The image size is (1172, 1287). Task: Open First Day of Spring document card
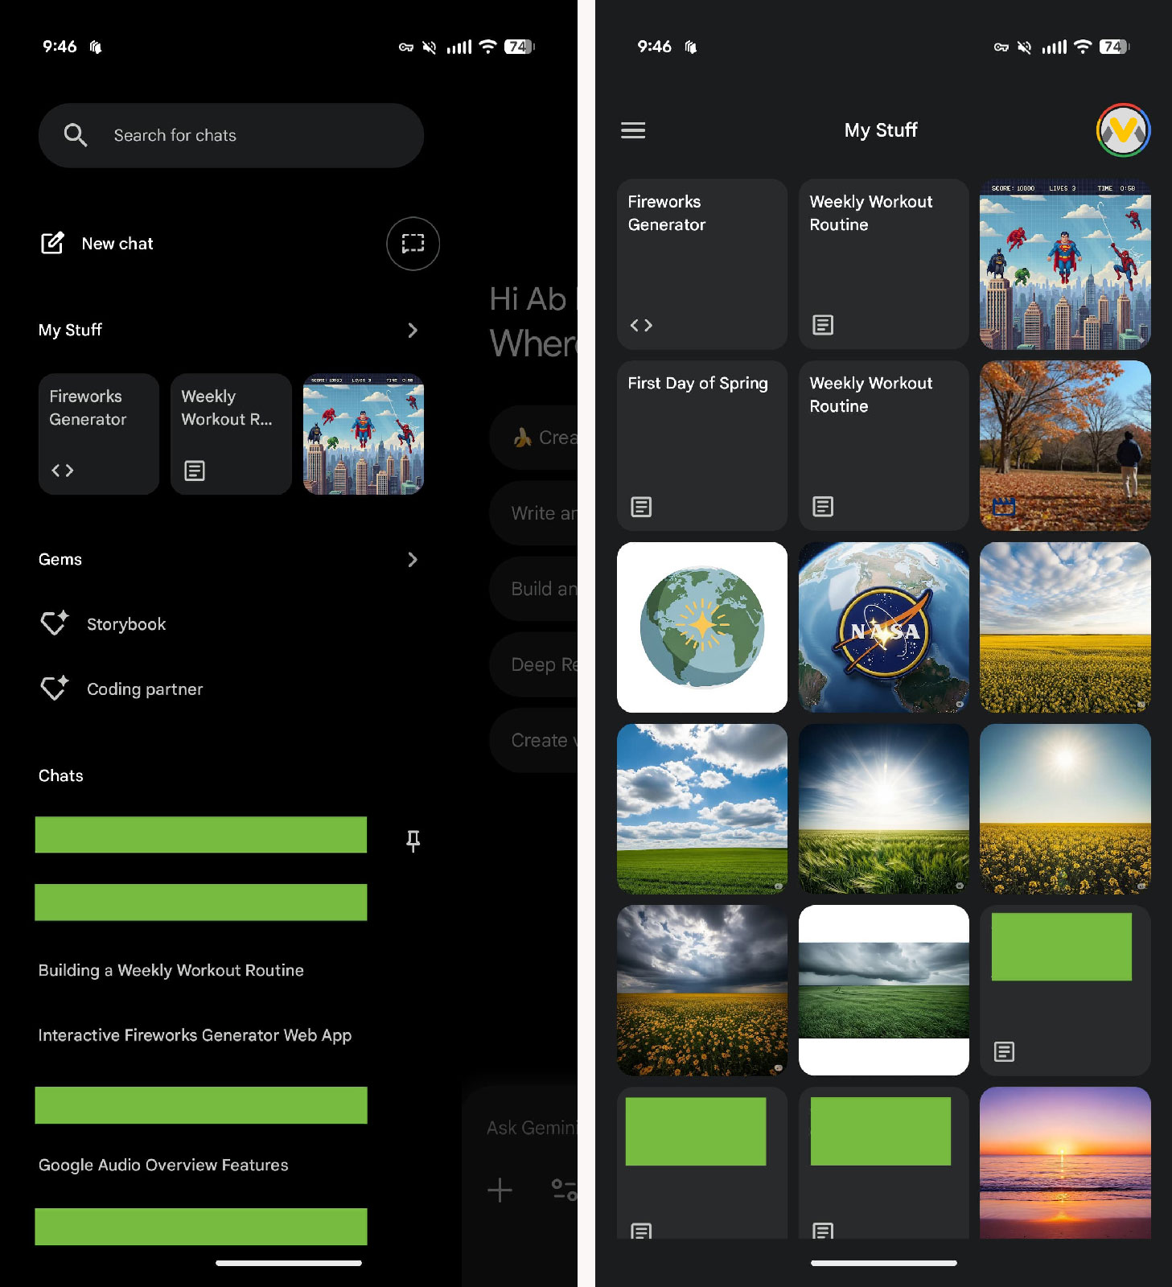tap(701, 446)
